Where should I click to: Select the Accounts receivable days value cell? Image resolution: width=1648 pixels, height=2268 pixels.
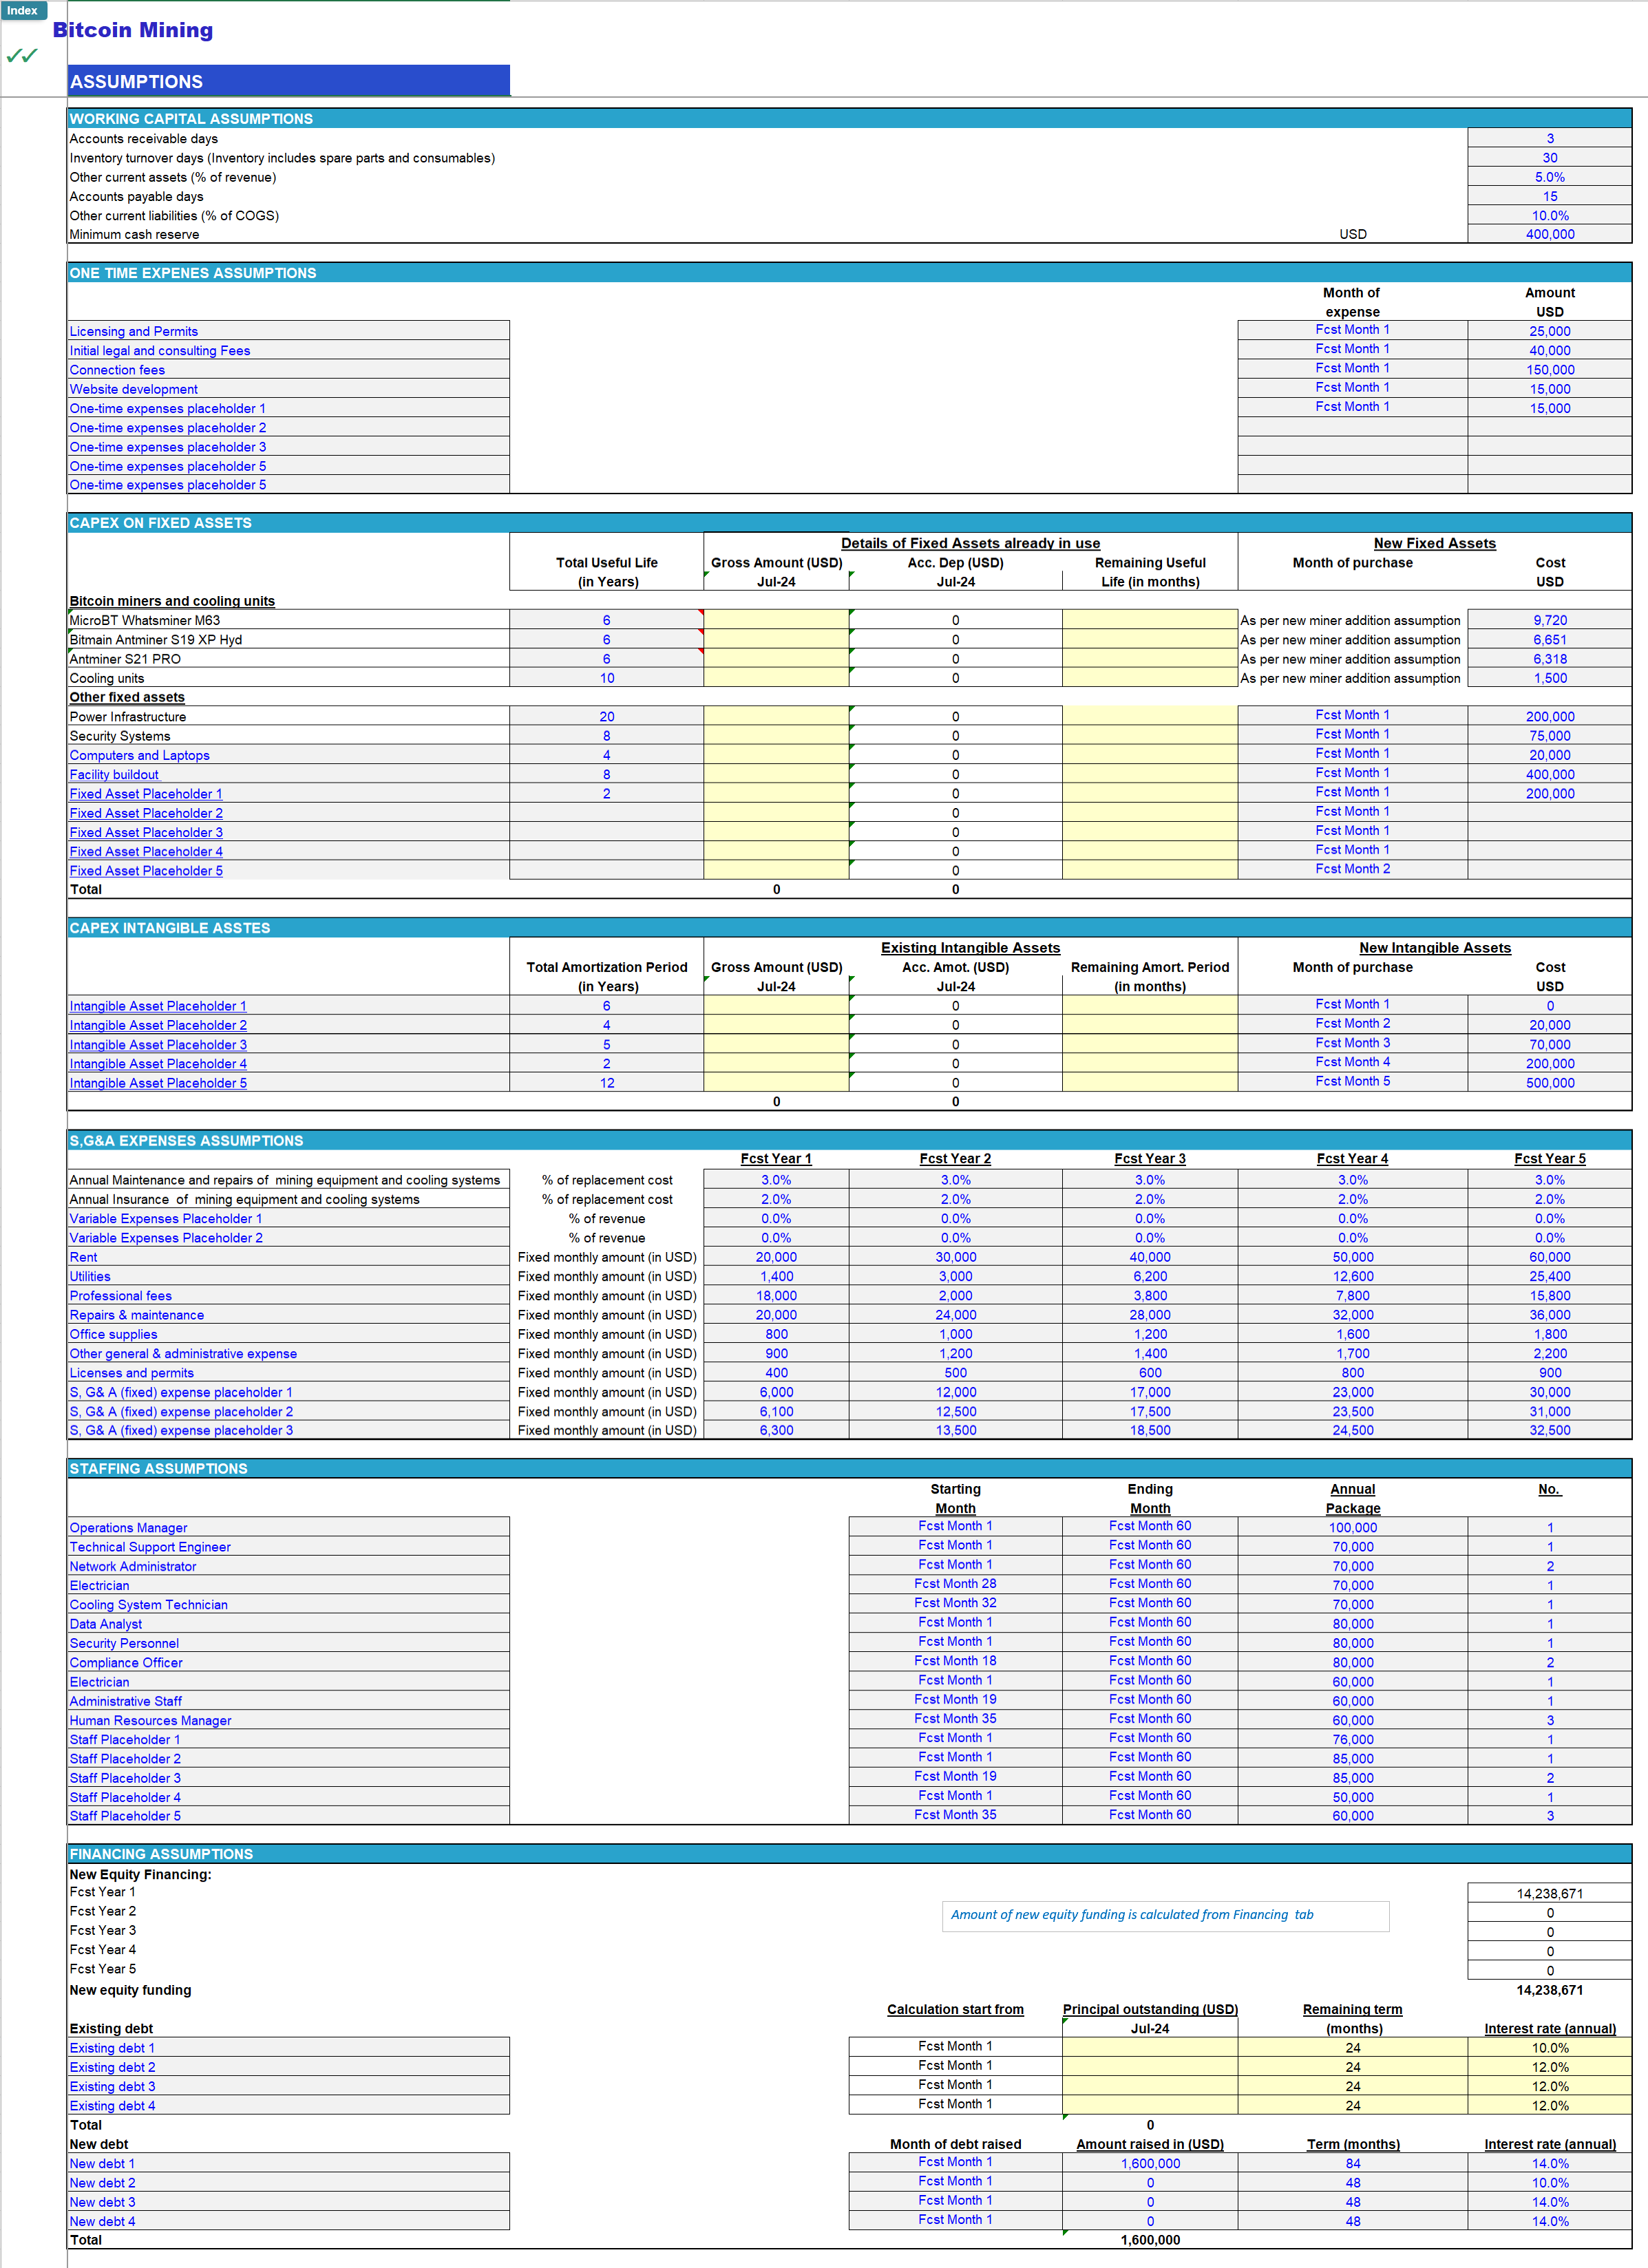(x=1549, y=139)
